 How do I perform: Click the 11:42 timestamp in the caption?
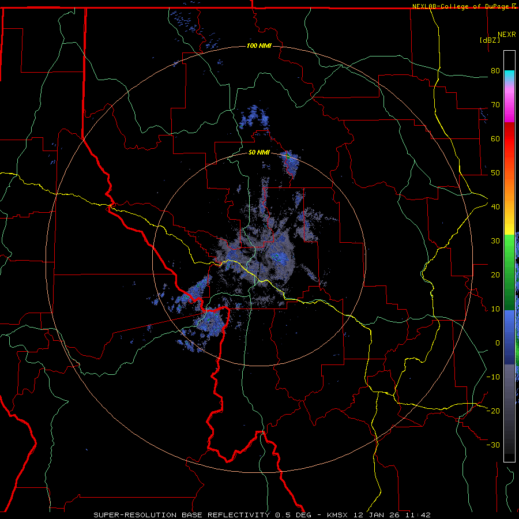[x=419, y=515]
